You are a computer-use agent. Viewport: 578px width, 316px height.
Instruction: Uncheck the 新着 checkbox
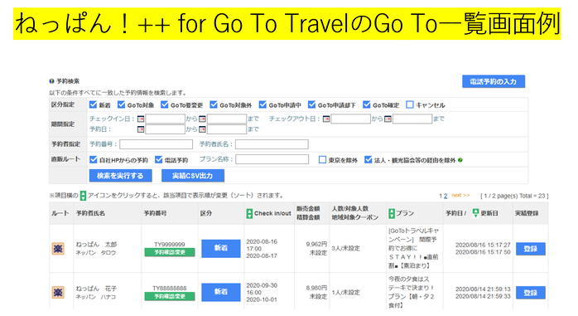93,105
